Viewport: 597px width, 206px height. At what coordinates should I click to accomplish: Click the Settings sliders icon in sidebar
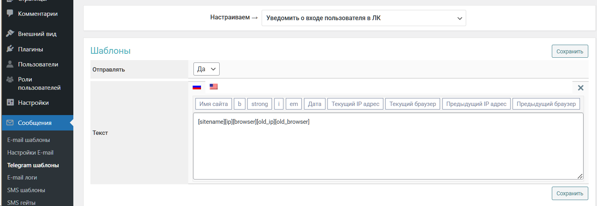pos(10,102)
